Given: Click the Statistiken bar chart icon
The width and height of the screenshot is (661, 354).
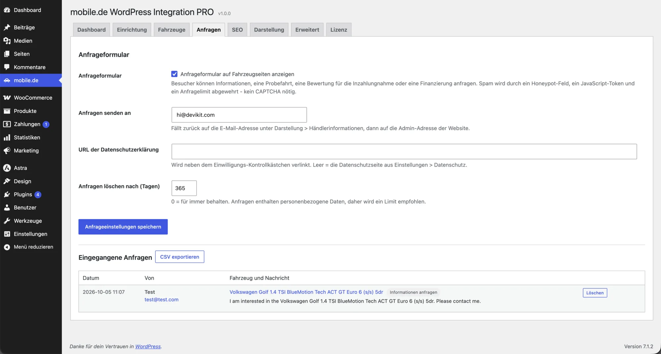Looking at the screenshot, I should [x=7, y=137].
